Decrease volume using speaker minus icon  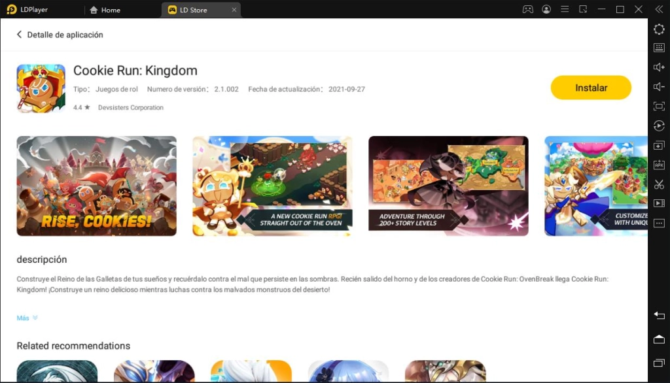[659, 87]
